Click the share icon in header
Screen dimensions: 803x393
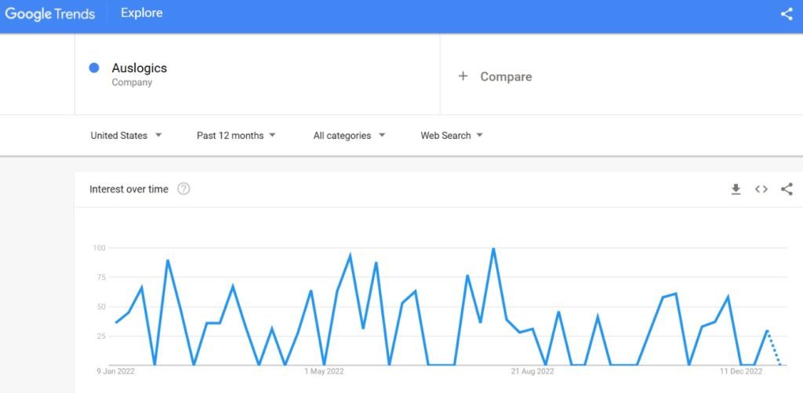tap(787, 14)
